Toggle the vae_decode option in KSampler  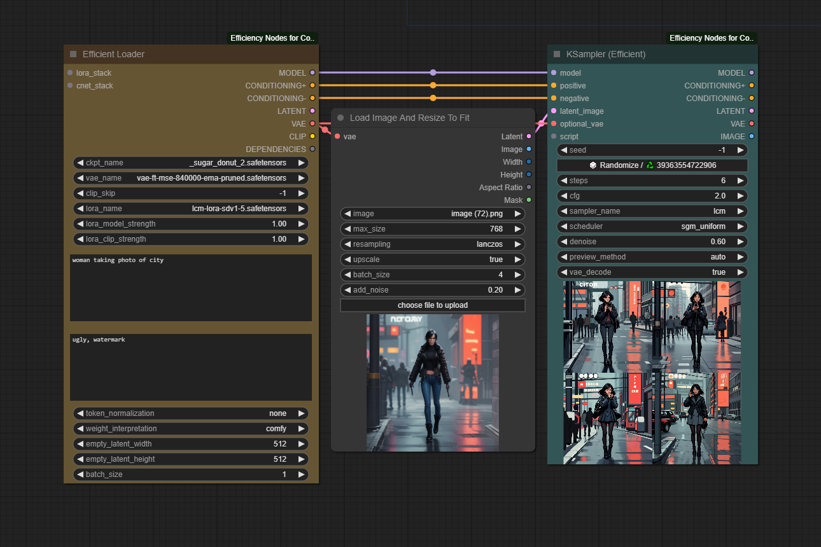652,272
